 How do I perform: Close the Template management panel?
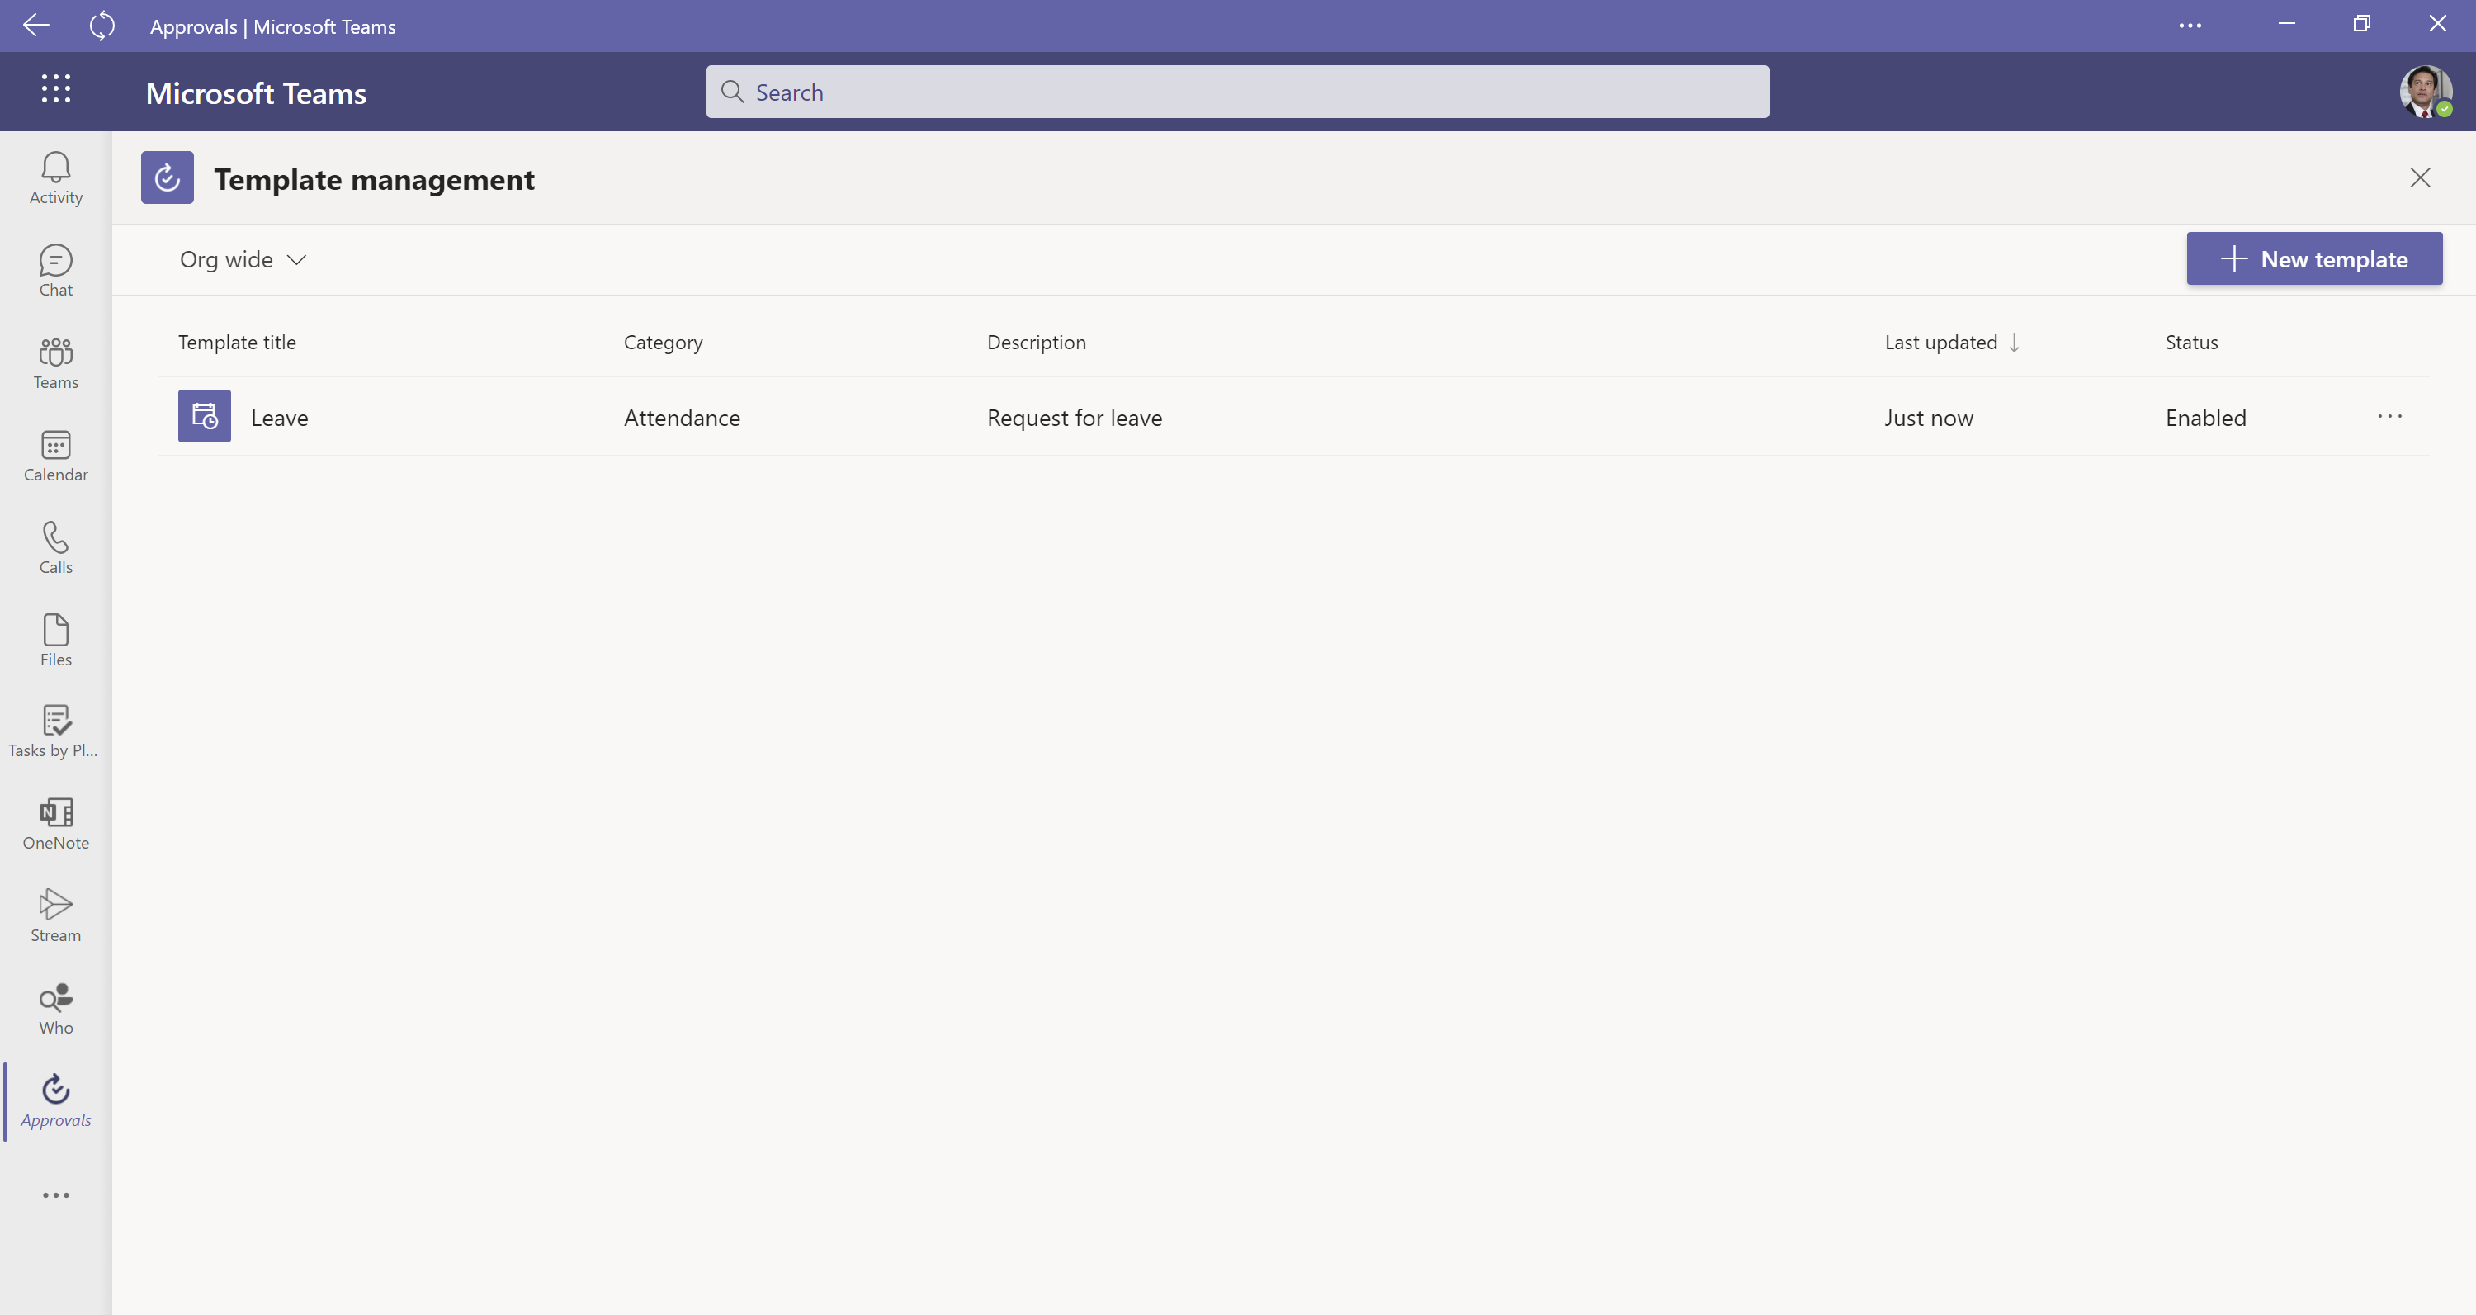click(x=2419, y=177)
